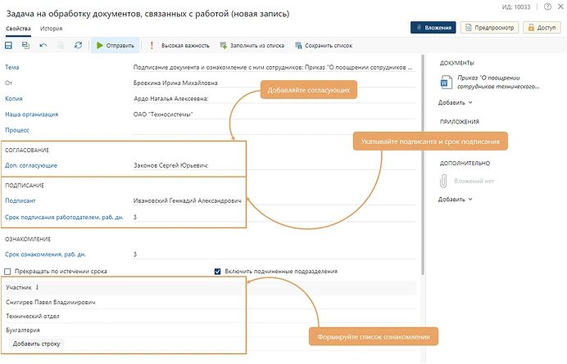Open the Word document icon for Приказ
This screenshot has height=364, width=567.
point(447,82)
